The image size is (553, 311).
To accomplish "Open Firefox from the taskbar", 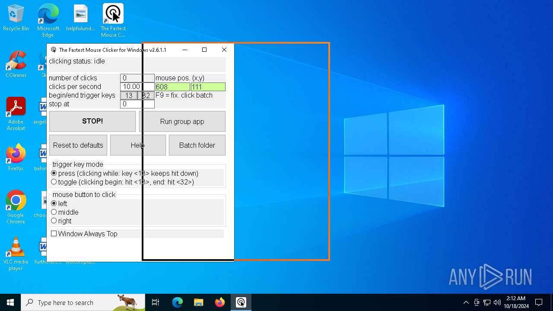I will point(220,302).
